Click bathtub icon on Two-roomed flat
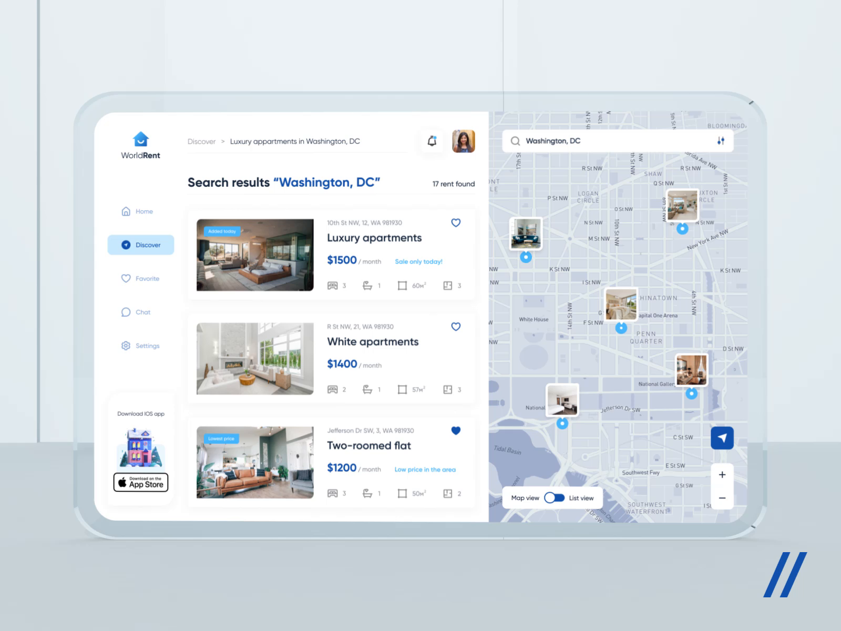The height and width of the screenshot is (631, 841). click(x=367, y=493)
